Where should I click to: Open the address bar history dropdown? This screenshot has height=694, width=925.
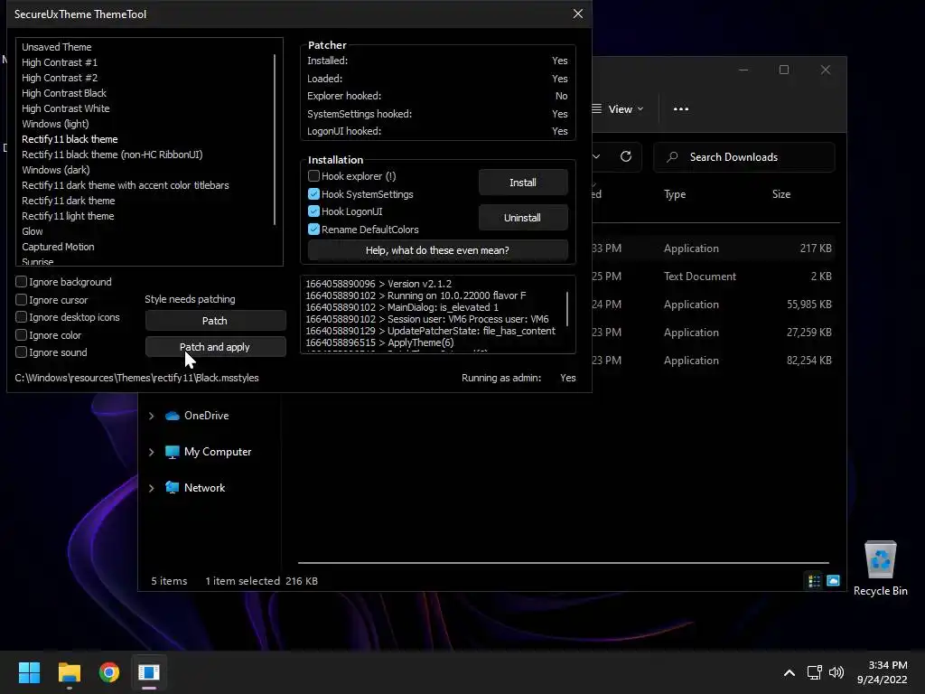click(x=596, y=156)
